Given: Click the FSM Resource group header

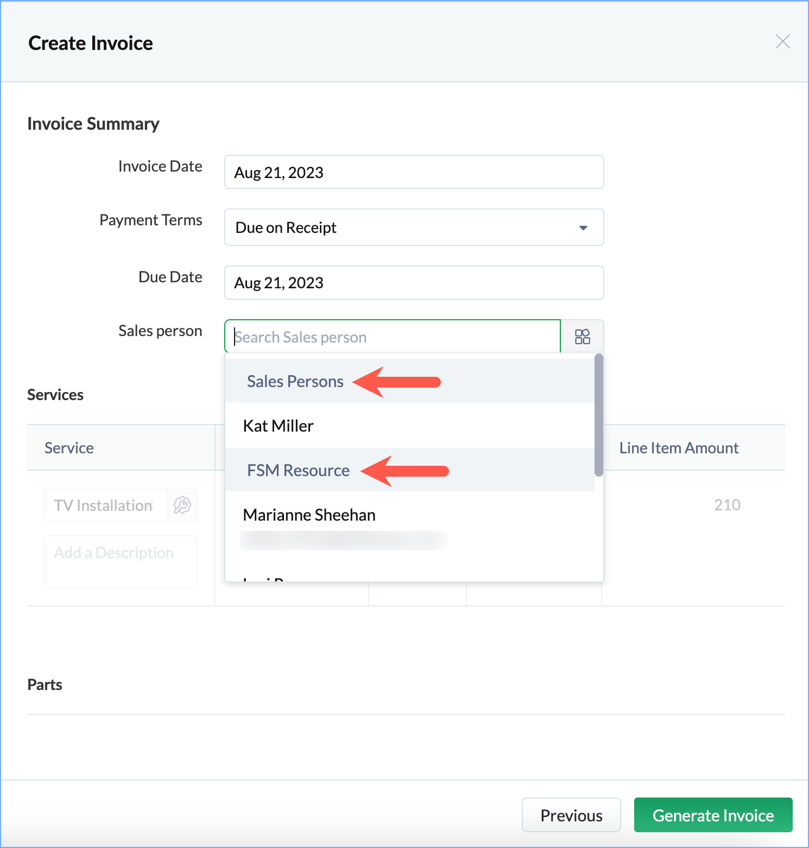Looking at the screenshot, I should click(298, 471).
